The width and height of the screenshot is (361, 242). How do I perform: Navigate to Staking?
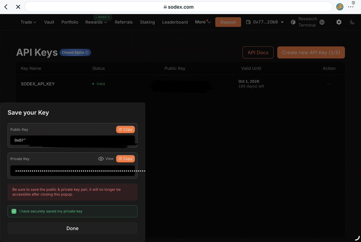[x=147, y=22]
